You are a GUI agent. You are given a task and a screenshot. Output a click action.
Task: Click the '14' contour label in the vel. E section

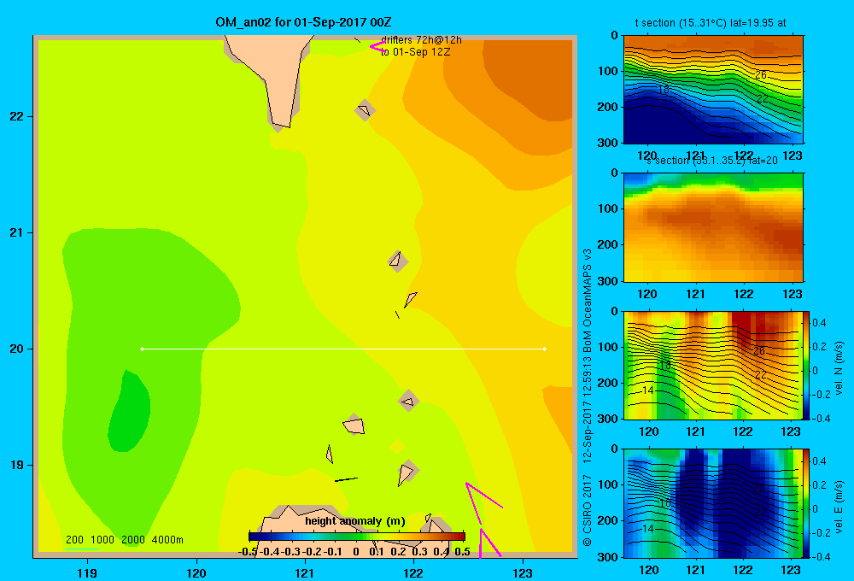647,528
